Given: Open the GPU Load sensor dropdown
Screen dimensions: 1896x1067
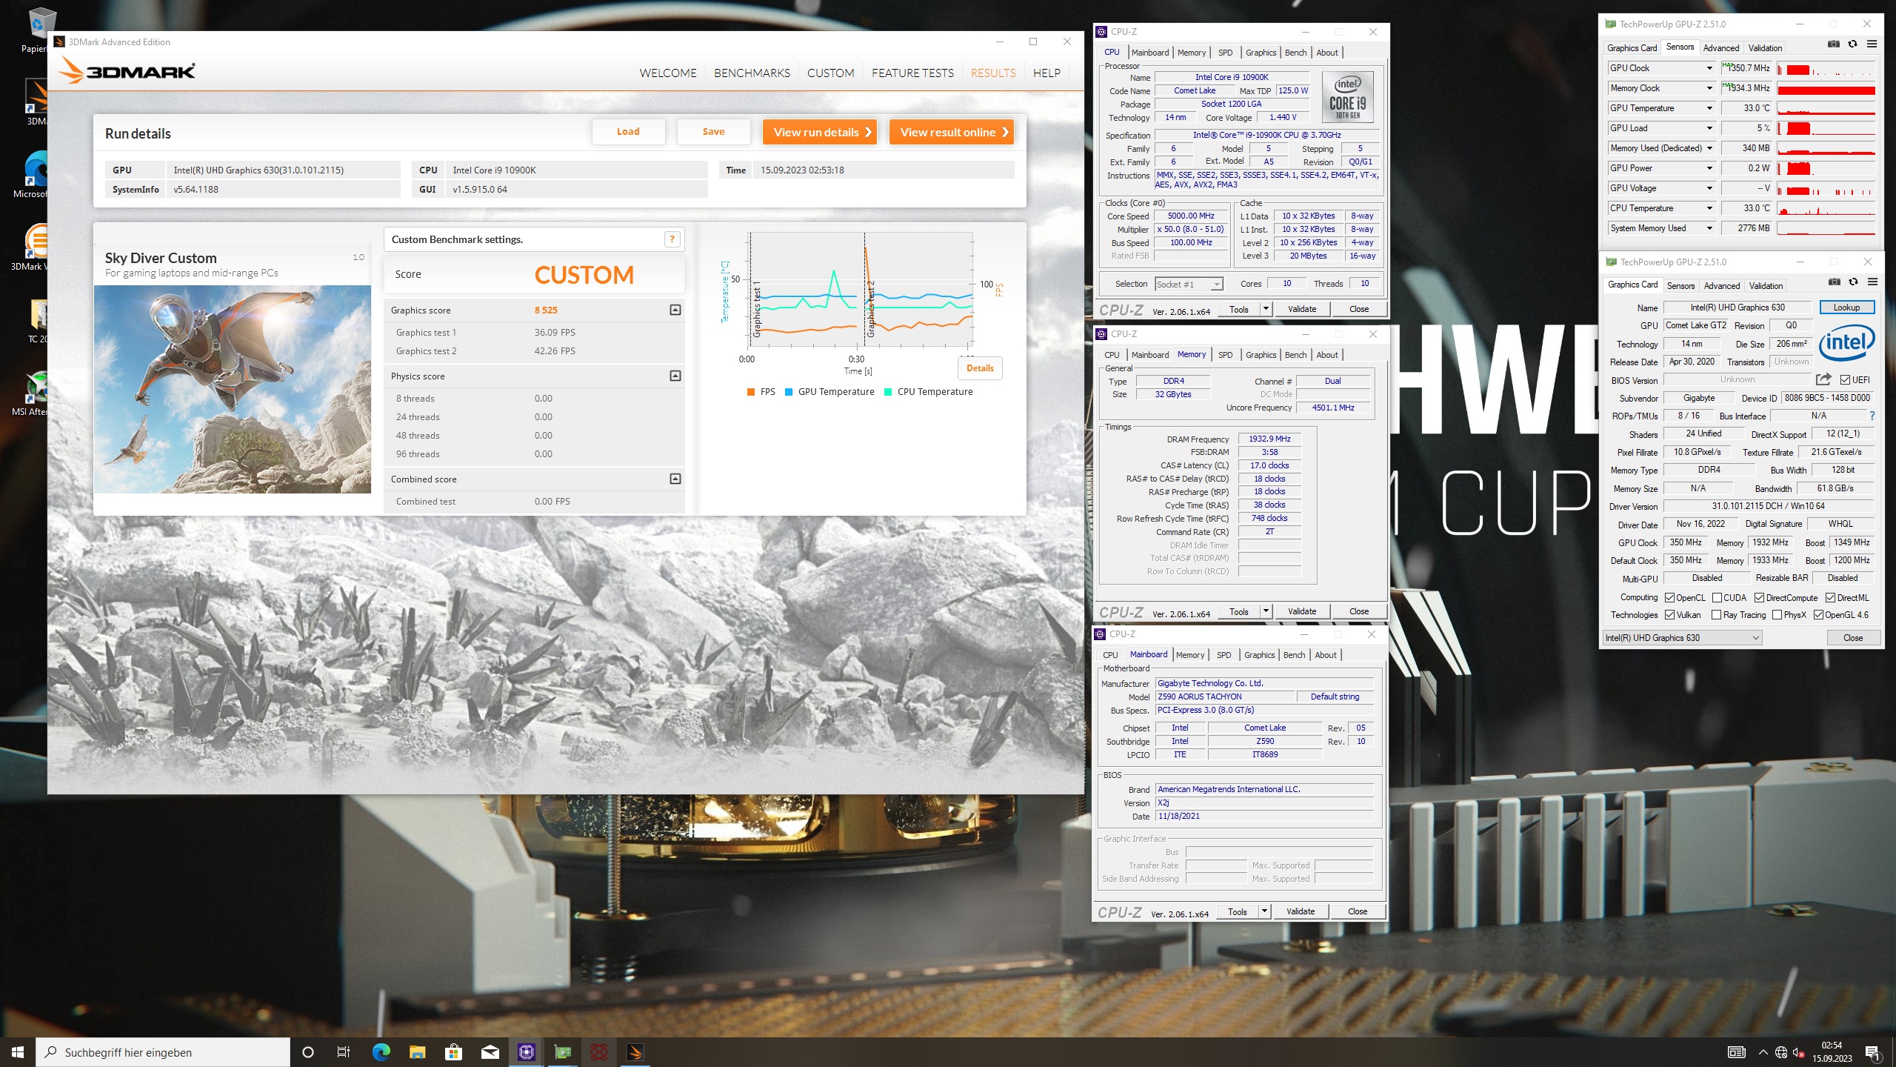Looking at the screenshot, I should click(1709, 128).
